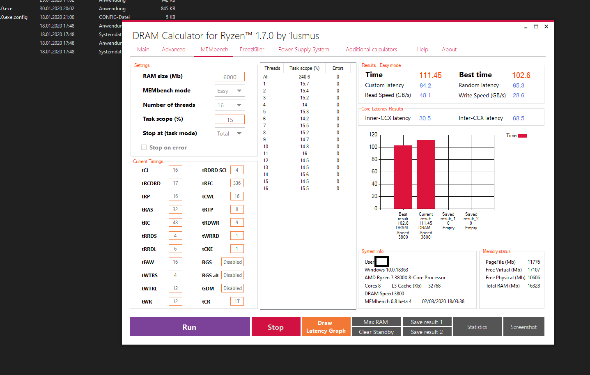Click the Inner-CCX latency value 30.5
Screen dimensions: 590x375
tap(425, 118)
